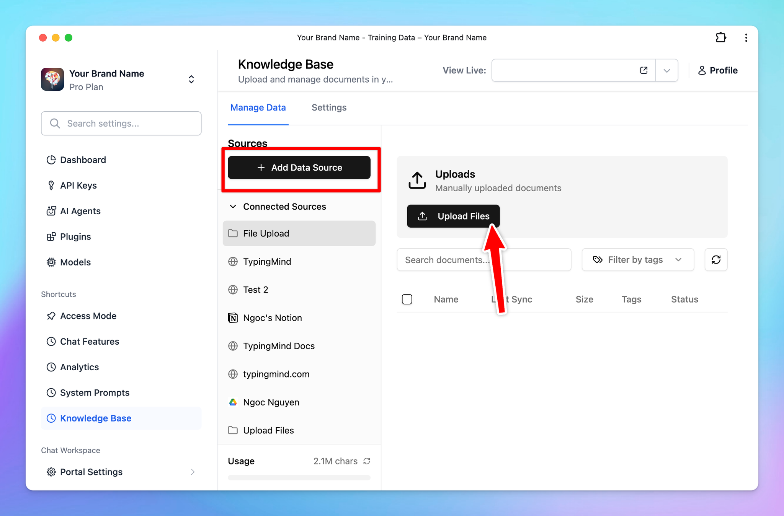
Task: Select the Settings tab
Action: pos(329,108)
